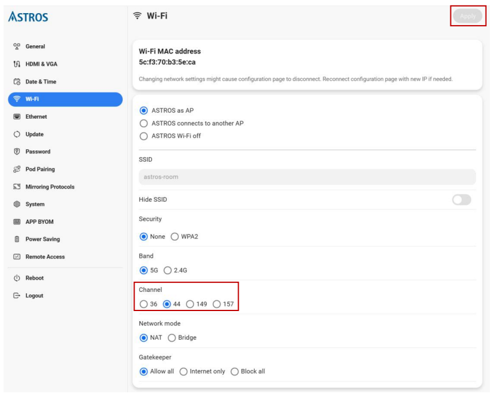This screenshot has width=494, height=400.
Task: Click the HDMI & VGA cable icon
Action: click(x=17, y=64)
